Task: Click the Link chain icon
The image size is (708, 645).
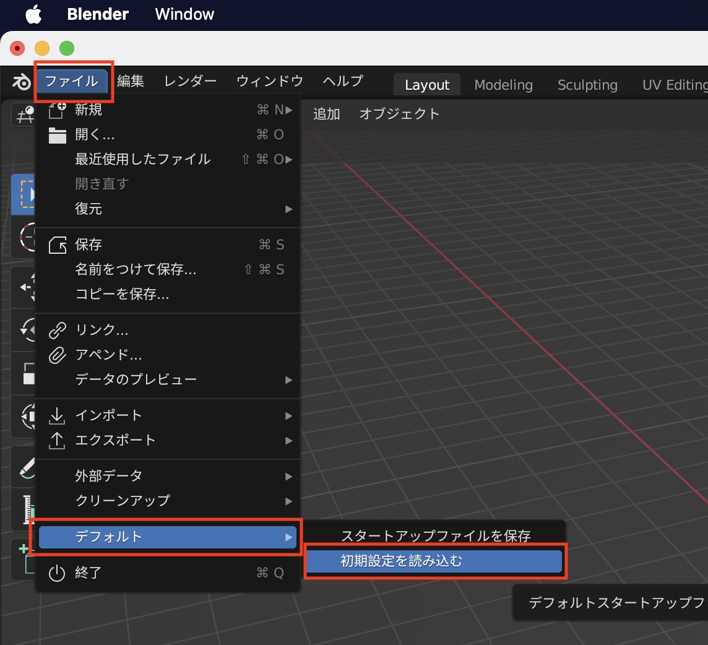Action: pyautogui.click(x=57, y=331)
